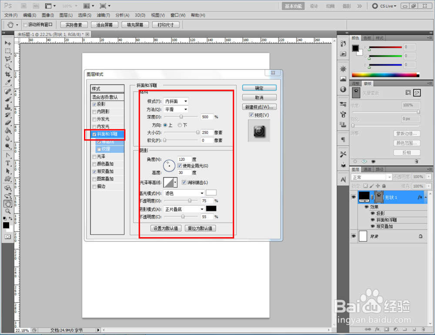The width and height of the screenshot is (435, 335).
Task: Click the vector mask thumbnail of 形状 1
Action: [379, 197]
